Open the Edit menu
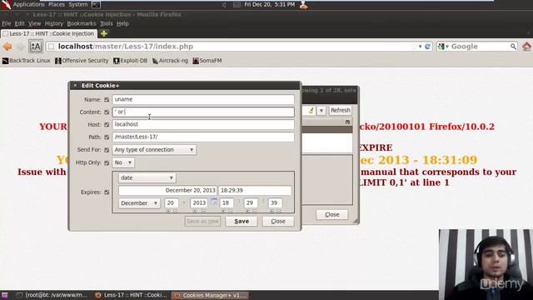This screenshot has width=533, height=300. (19, 23)
